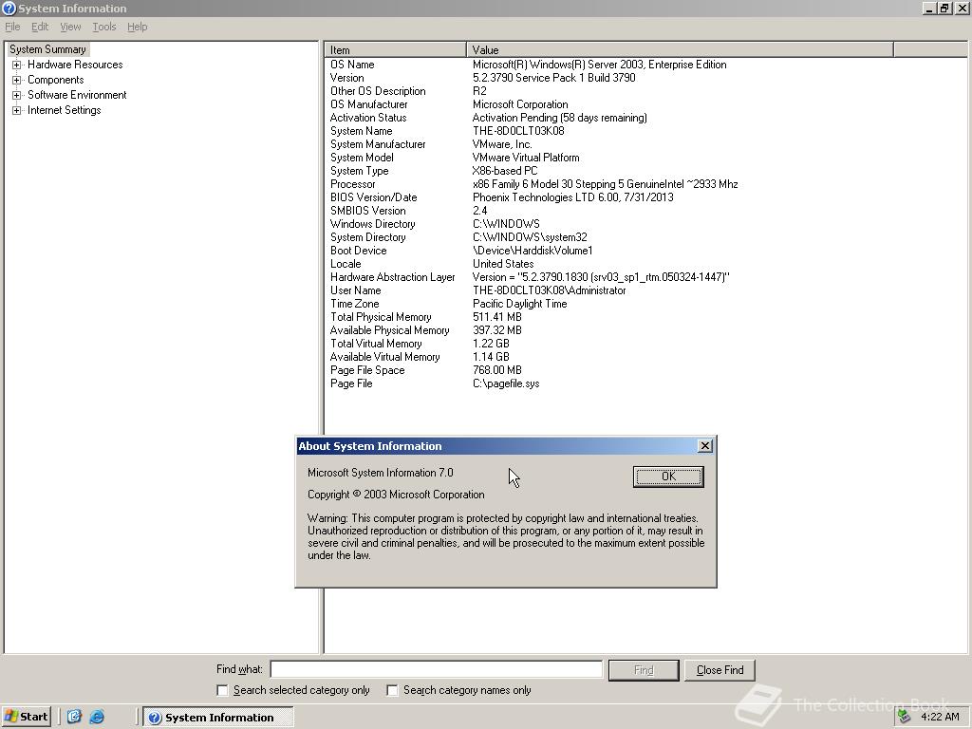Click the Find what input field

tap(437, 669)
